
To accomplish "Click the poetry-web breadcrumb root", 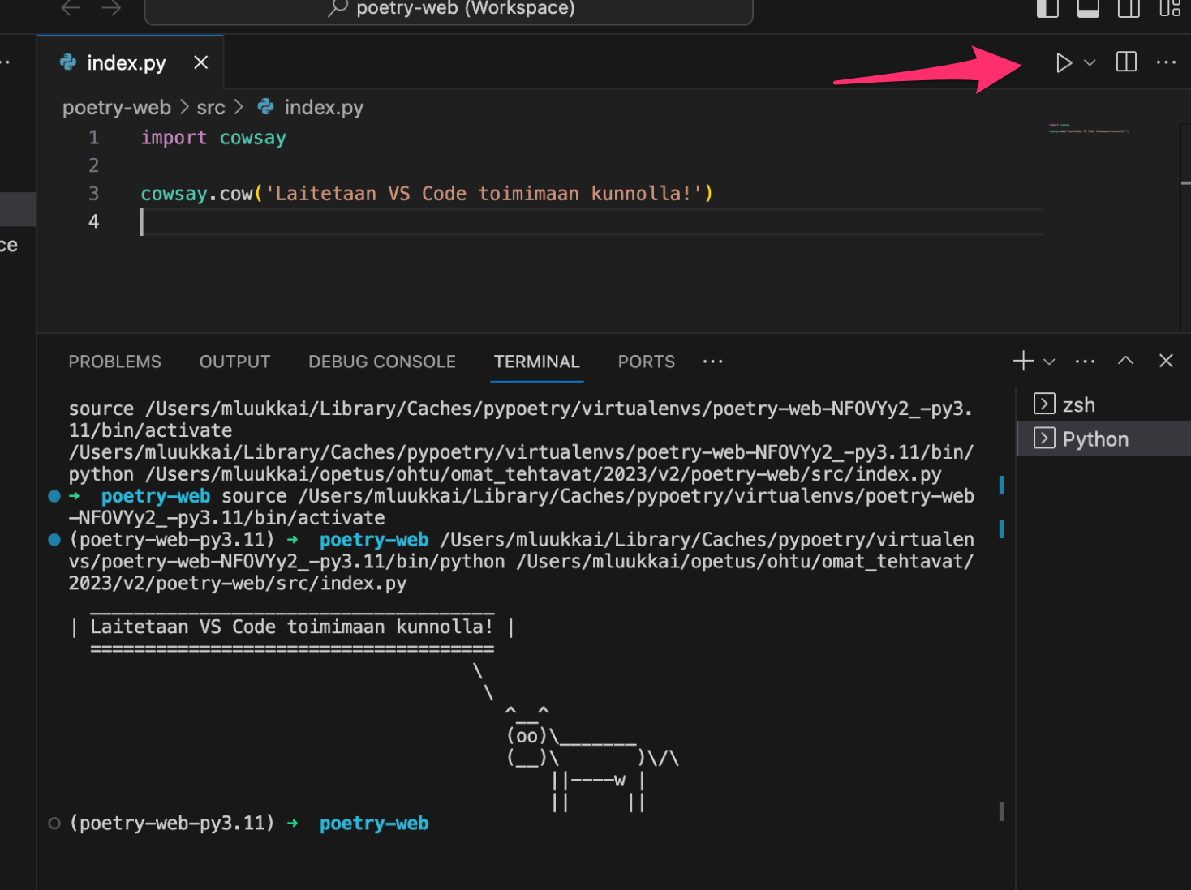I will point(116,108).
